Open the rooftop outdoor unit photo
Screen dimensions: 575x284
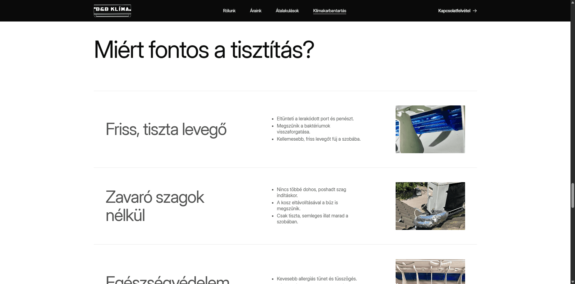(x=430, y=206)
